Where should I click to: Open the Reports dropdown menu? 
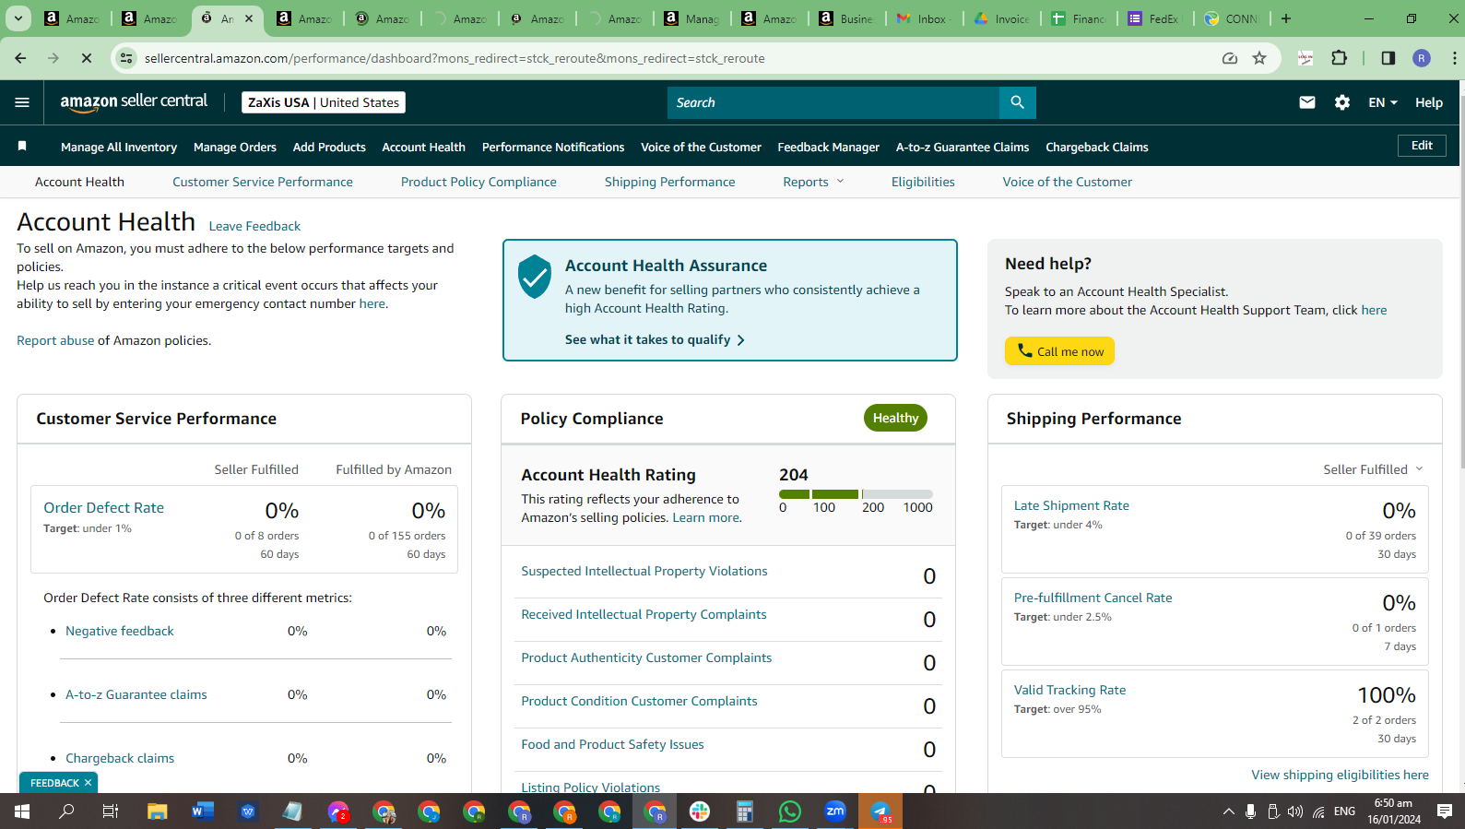point(813,182)
